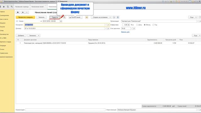Open ОС и НМА section
Image resolution: width=201 pixels, height=113 pixels.
coord(3,38)
